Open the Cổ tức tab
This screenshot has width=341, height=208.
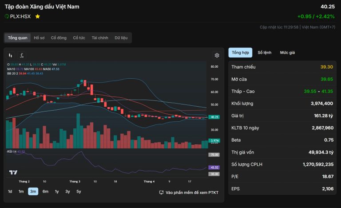pos(79,38)
